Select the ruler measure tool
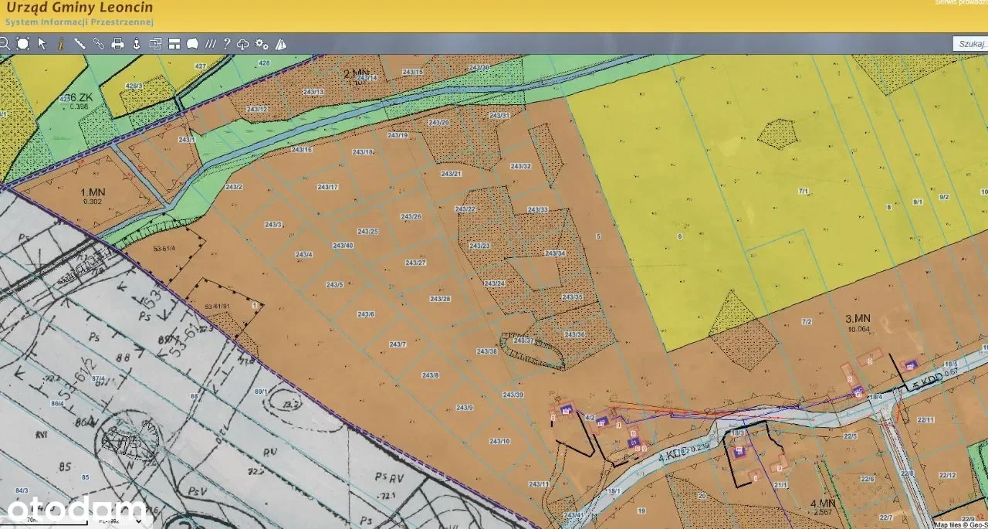The height and width of the screenshot is (529, 988). tap(80, 44)
